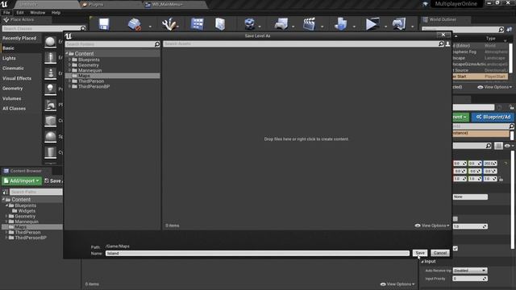
Task: Open the Settings toolbar icon
Action: 249,24
